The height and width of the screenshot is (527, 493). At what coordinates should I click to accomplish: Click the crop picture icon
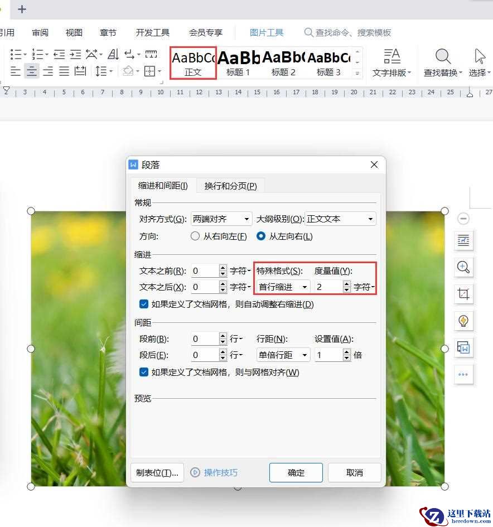coord(463,294)
